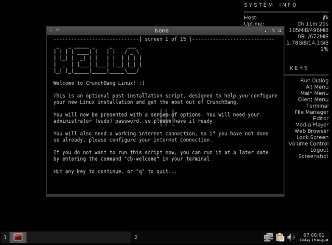Image resolution: width=332 pixels, height=245 pixels.
Task: Click the "screen 1 of 15" header text
Action: point(165,39)
